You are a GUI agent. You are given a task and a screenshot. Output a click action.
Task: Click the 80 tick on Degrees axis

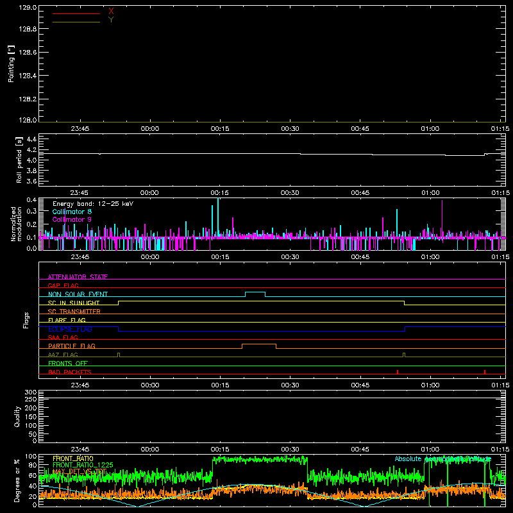[x=33, y=465]
